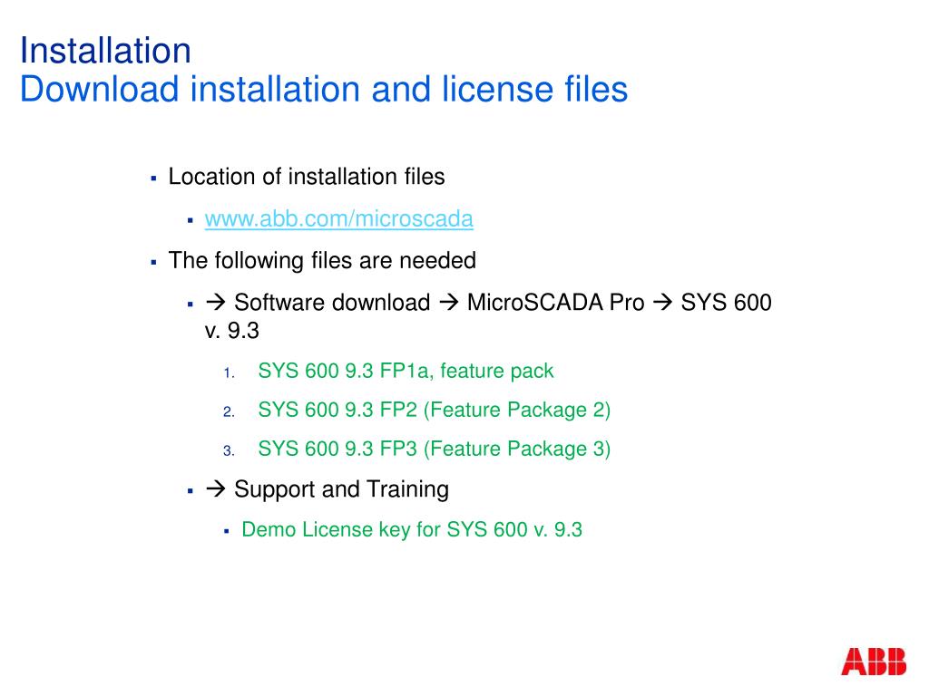
Task: Click the 'v. 9.3' wrapped line text
Action: click(231, 331)
